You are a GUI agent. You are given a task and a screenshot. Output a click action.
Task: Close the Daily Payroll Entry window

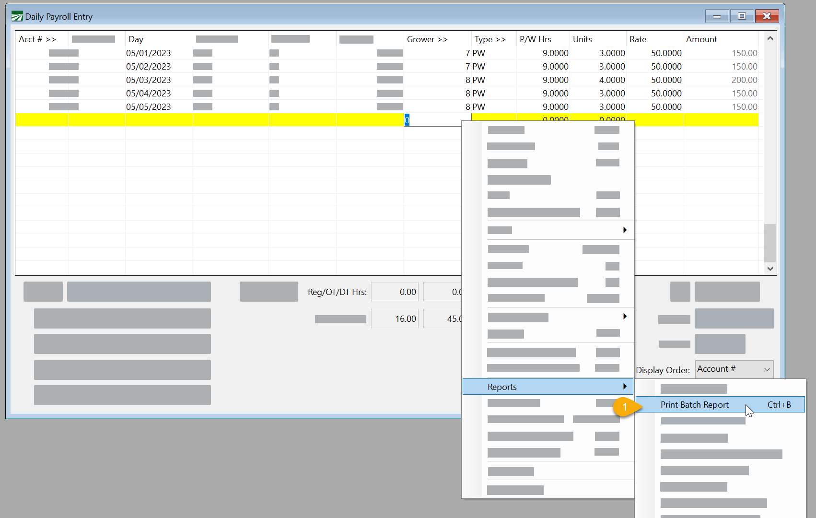[767, 16]
